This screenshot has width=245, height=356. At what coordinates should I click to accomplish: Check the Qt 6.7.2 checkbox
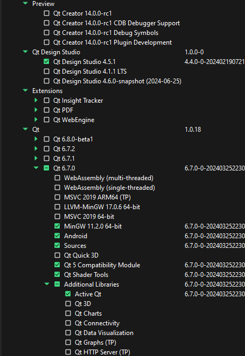(x=46, y=149)
